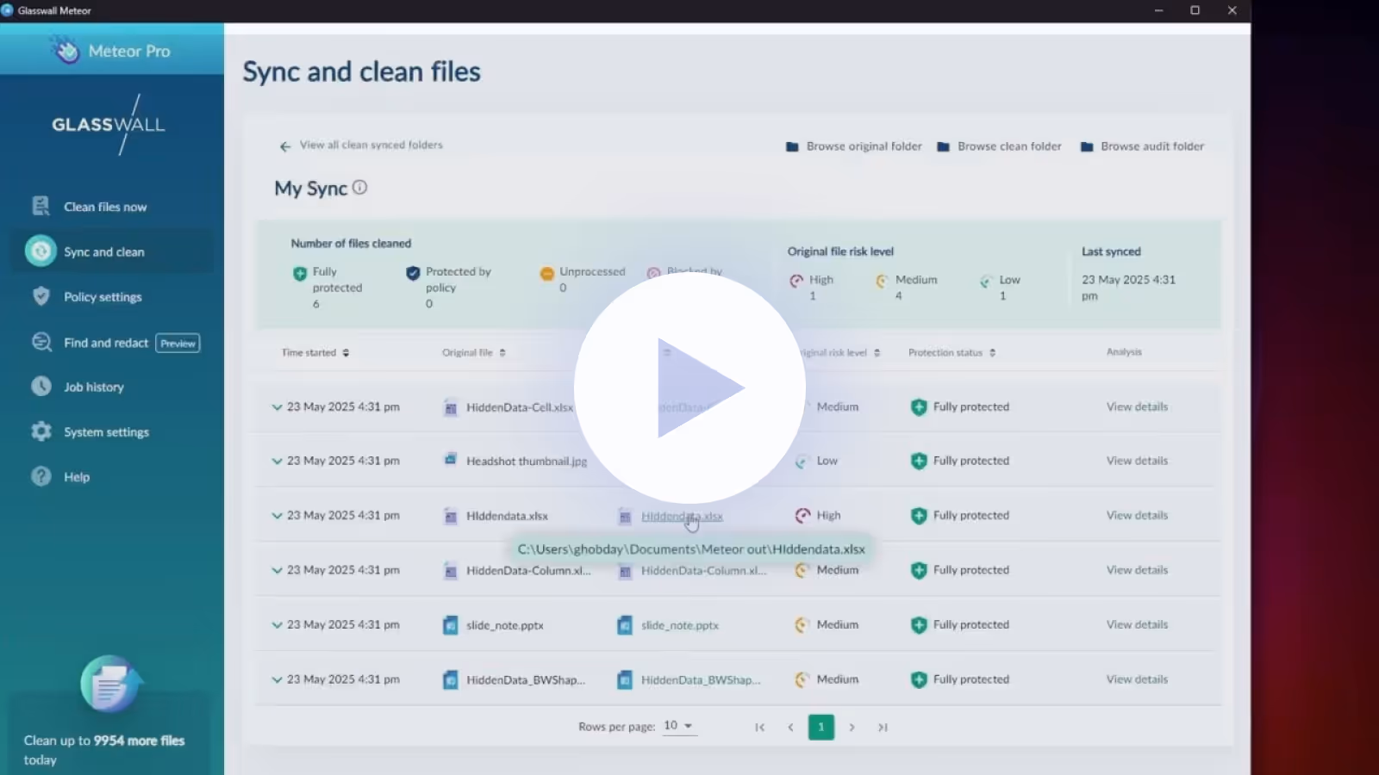
Task: Click the Clean files now icon
Action: [x=41, y=206]
